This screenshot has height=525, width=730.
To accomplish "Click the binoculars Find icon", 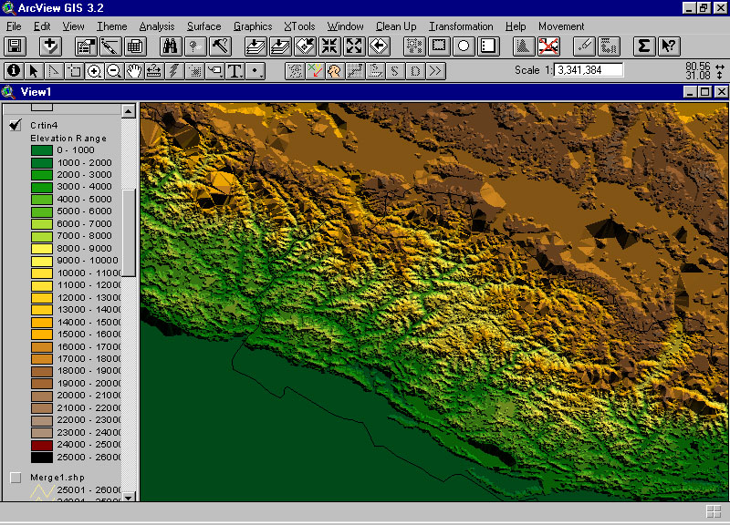I will [170, 46].
